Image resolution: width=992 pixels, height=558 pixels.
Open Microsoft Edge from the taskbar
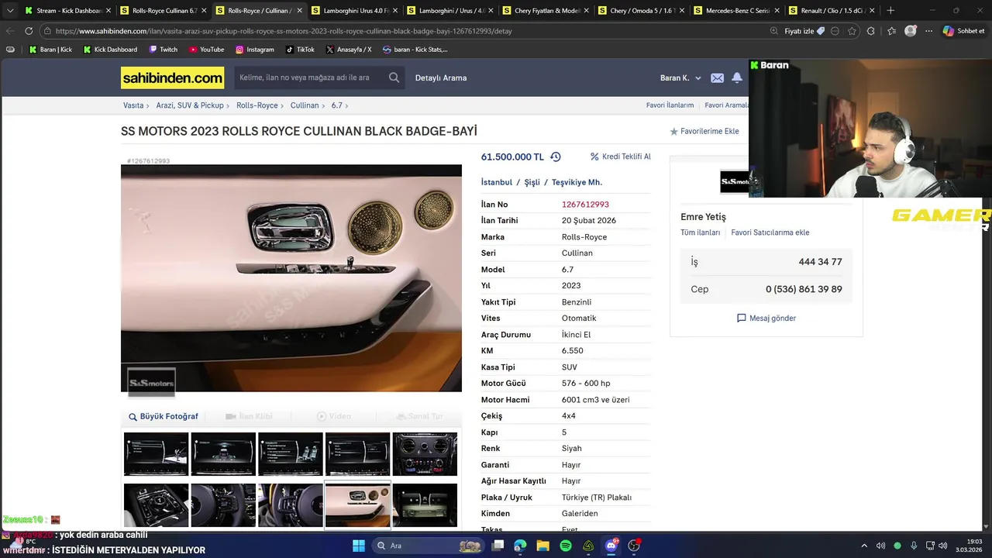click(520, 546)
